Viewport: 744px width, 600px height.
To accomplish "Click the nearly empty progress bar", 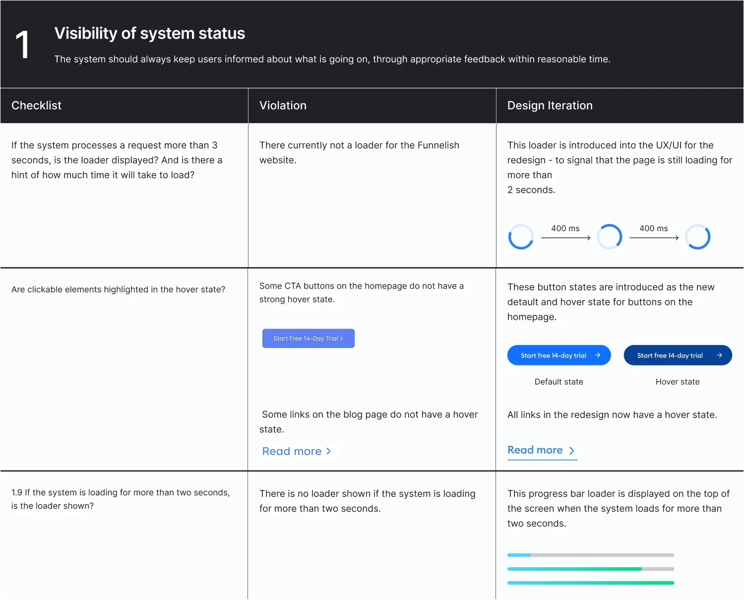I will click(x=590, y=555).
